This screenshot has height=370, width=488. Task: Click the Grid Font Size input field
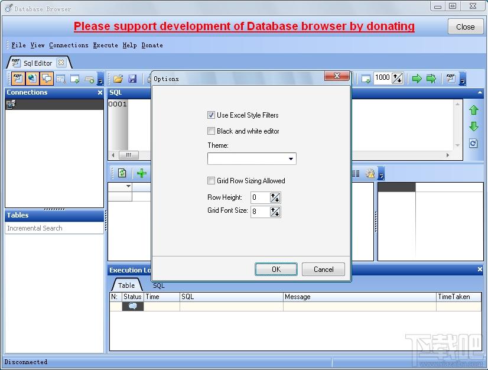[x=260, y=212]
